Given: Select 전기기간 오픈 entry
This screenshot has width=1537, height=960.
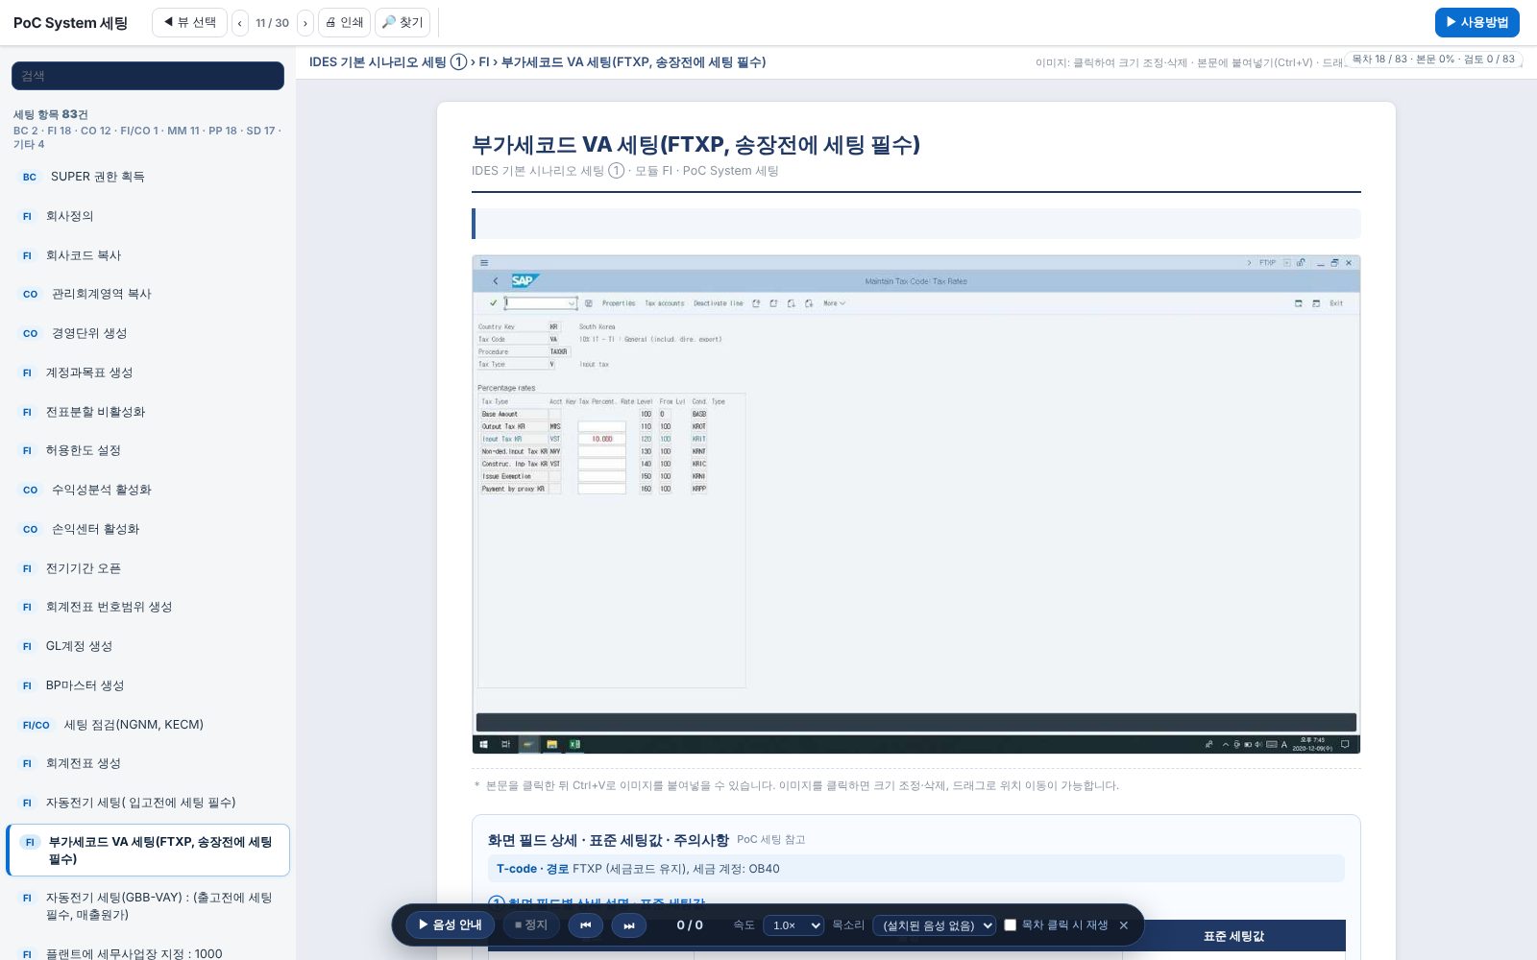Looking at the screenshot, I should point(148,568).
